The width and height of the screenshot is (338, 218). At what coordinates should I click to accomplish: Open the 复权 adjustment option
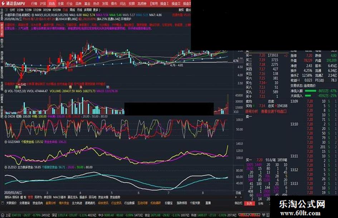click(x=181, y=10)
